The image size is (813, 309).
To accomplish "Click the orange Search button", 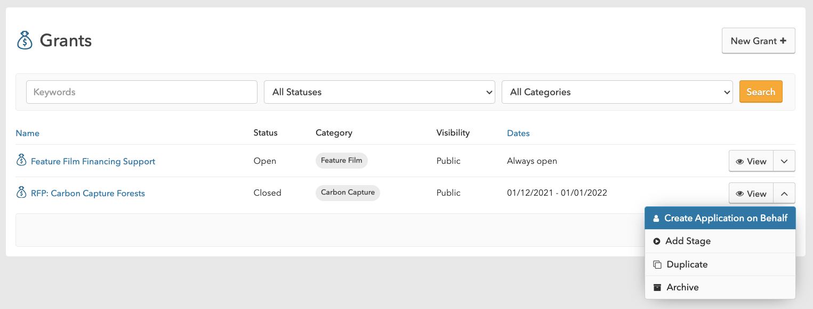I will coord(761,91).
